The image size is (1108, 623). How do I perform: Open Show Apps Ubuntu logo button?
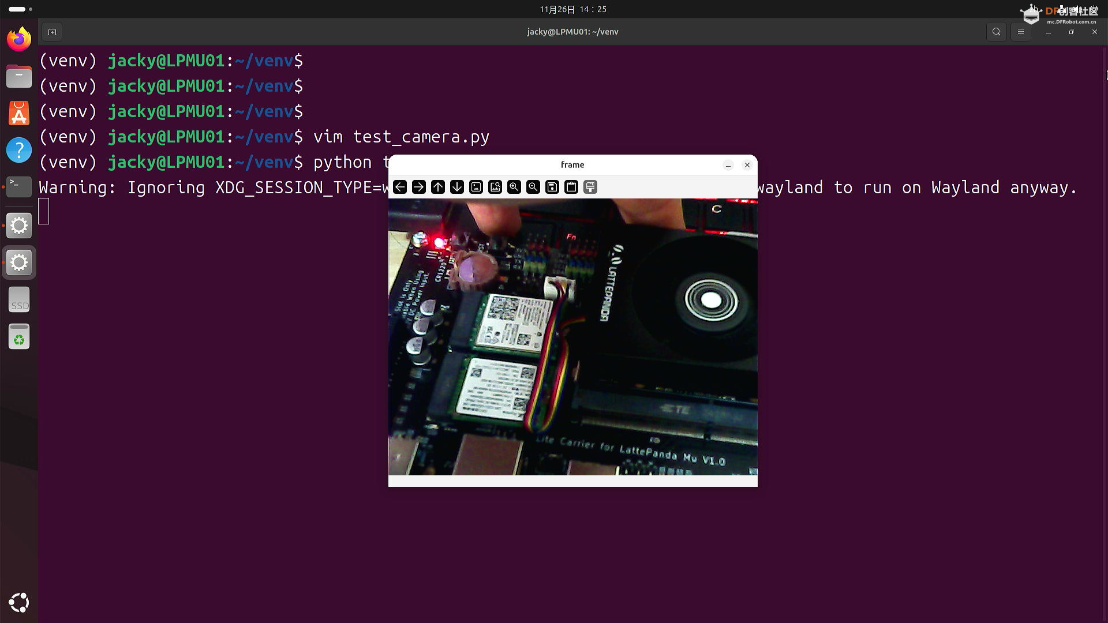(19, 603)
